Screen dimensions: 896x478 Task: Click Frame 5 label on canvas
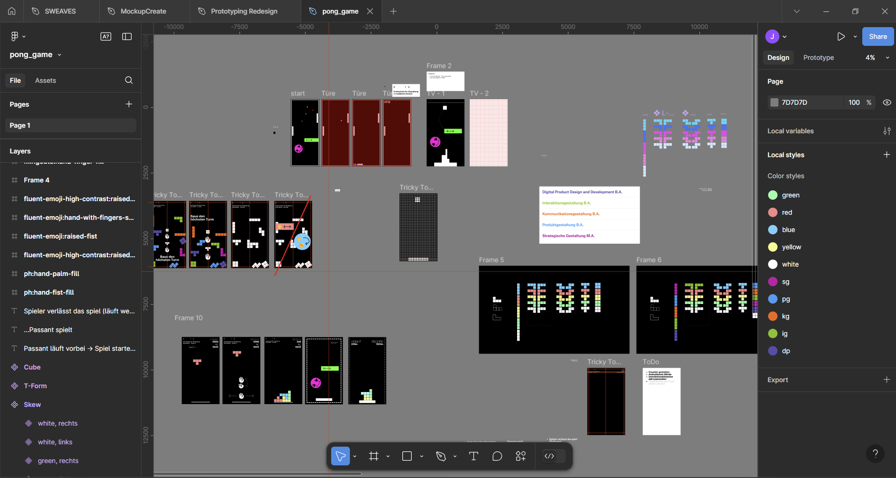pos(491,260)
